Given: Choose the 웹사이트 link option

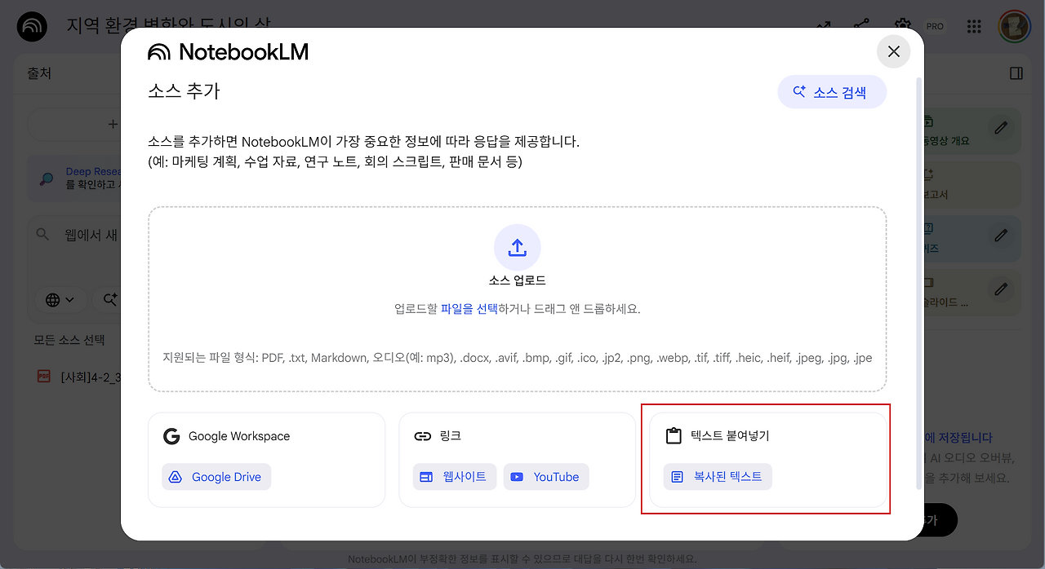Looking at the screenshot, I should [454, 477].
